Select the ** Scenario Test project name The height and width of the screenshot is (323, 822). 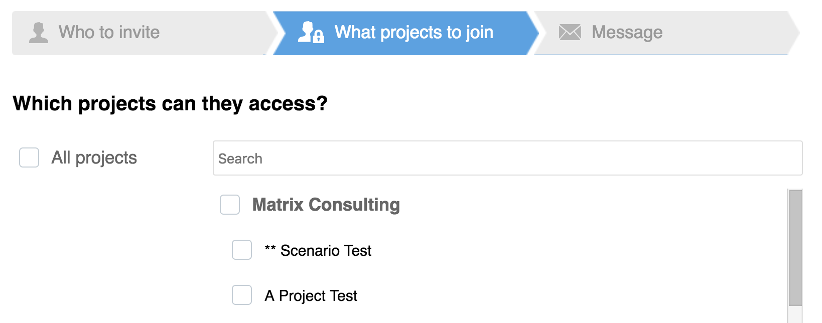tap(318, 250)
